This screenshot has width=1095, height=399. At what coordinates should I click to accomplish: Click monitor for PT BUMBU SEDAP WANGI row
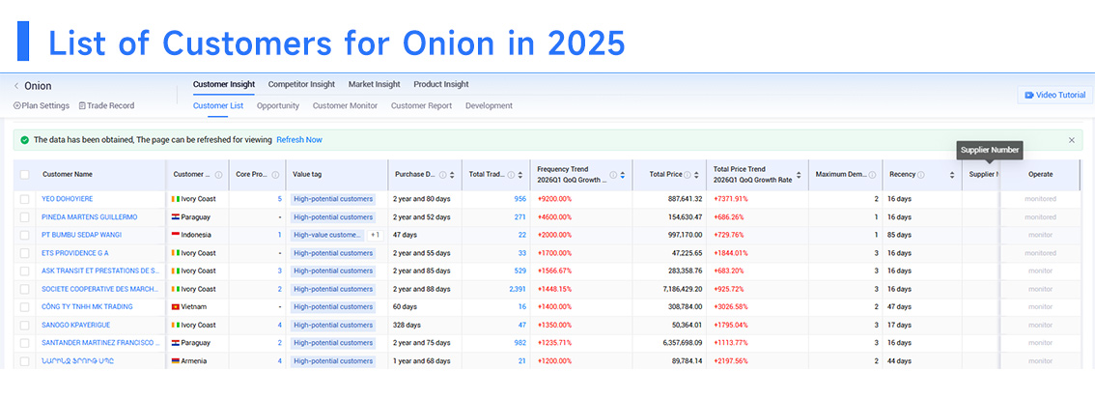[x=1041, y=235]
